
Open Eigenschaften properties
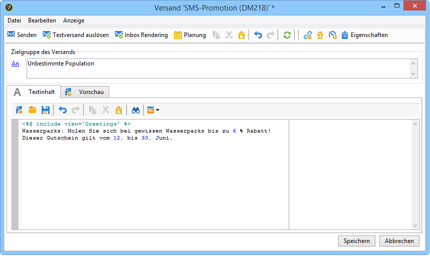click(364, 35)
